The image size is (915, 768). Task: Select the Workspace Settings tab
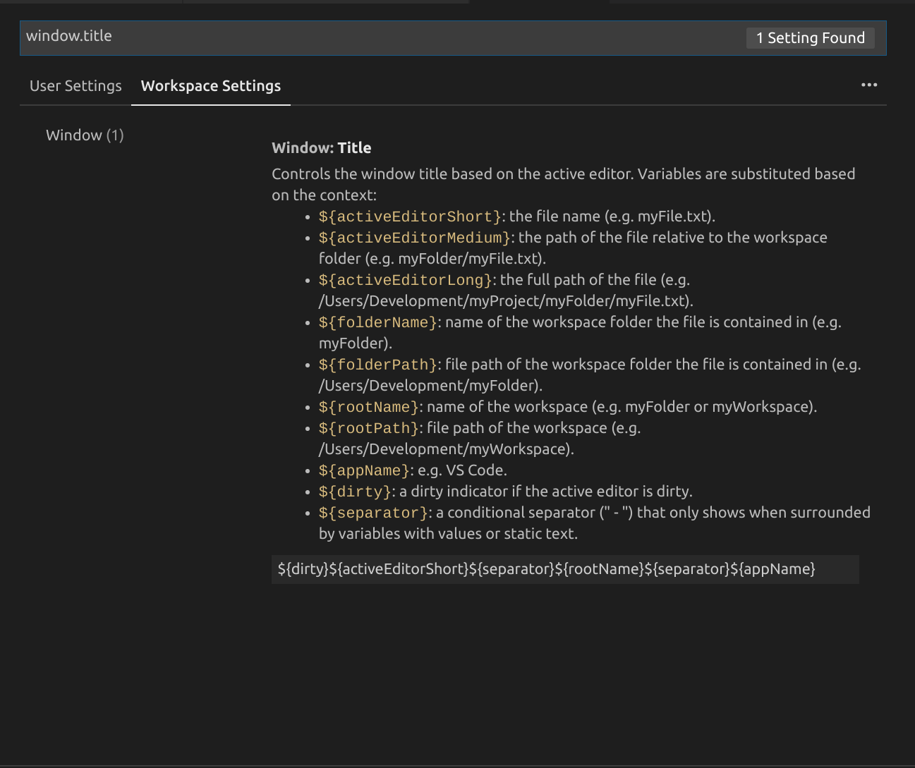[211, 86]
